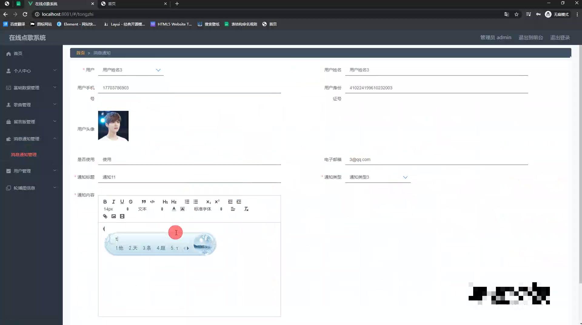Apply subscript formatting

click(x=209, y=202)
